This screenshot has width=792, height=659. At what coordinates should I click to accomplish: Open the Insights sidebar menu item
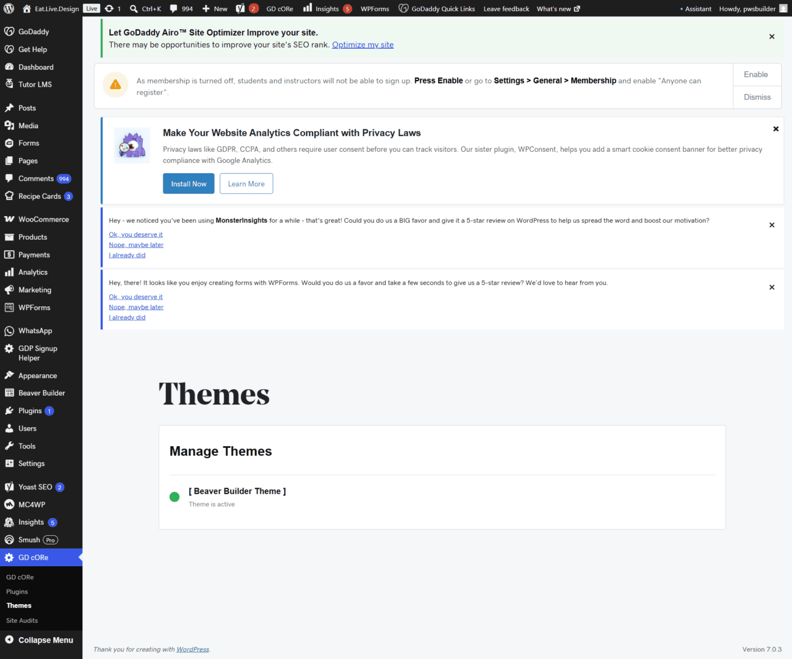point(41,522)
